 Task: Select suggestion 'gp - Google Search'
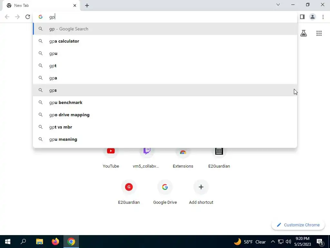(x=165, y=29)
